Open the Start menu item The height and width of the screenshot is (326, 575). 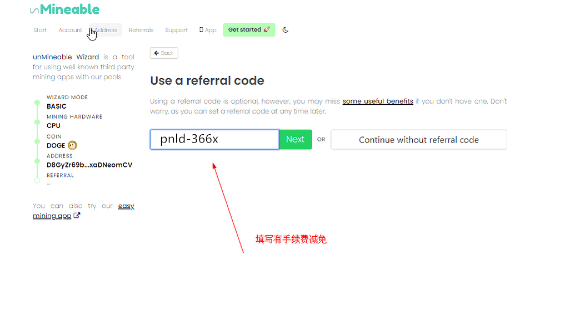[x=40, y=30]
